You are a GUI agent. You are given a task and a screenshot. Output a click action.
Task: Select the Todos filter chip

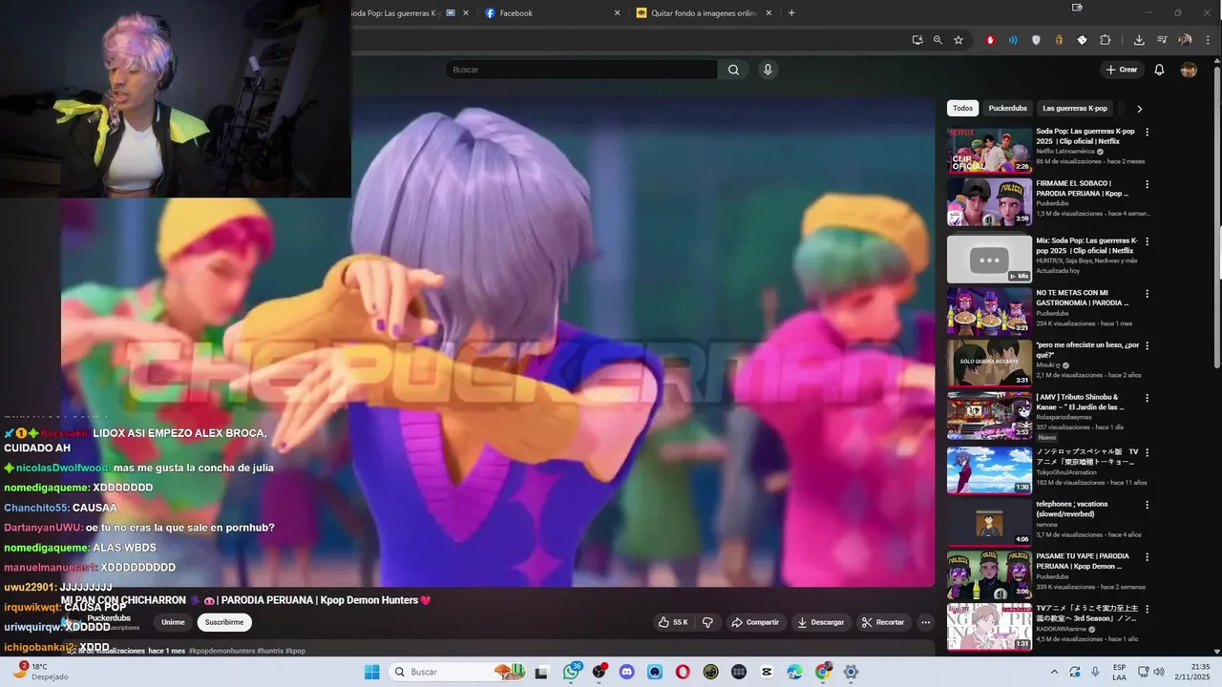click(x=963, y=108)
